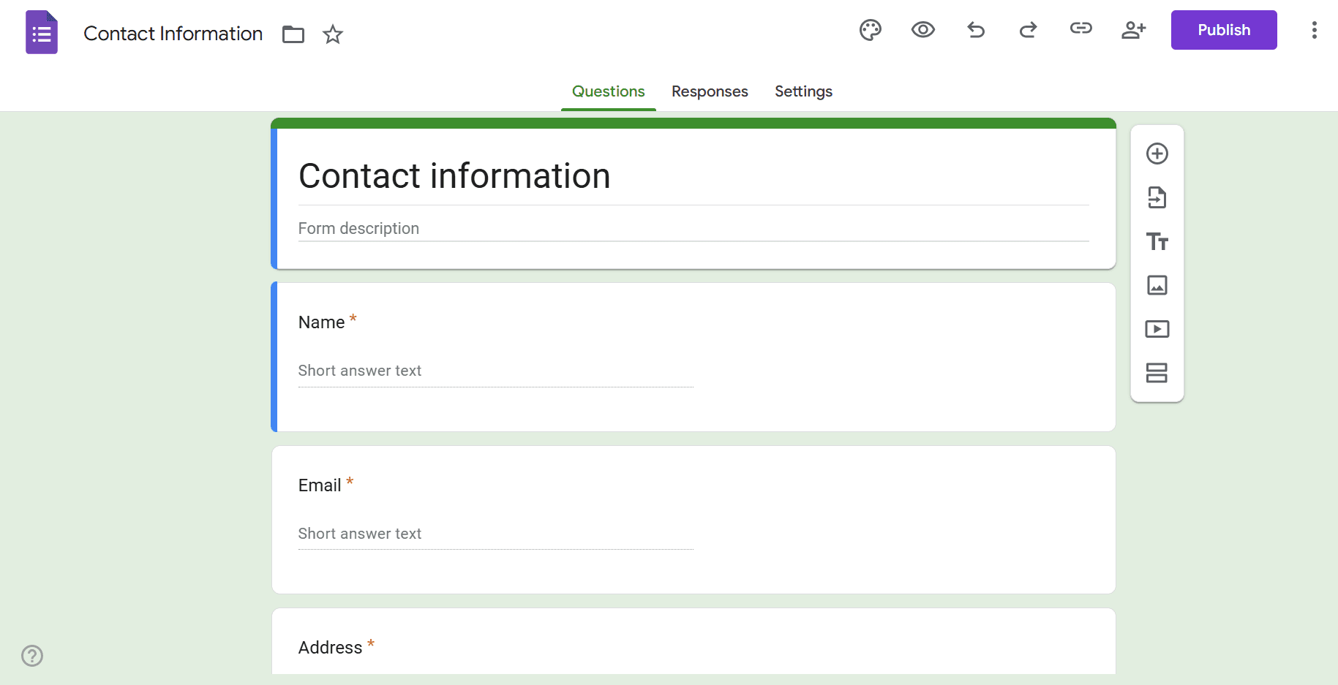1338x685 pixels.
Task: Open the add collaborators icon
Action: click(x=1133, y=30)
